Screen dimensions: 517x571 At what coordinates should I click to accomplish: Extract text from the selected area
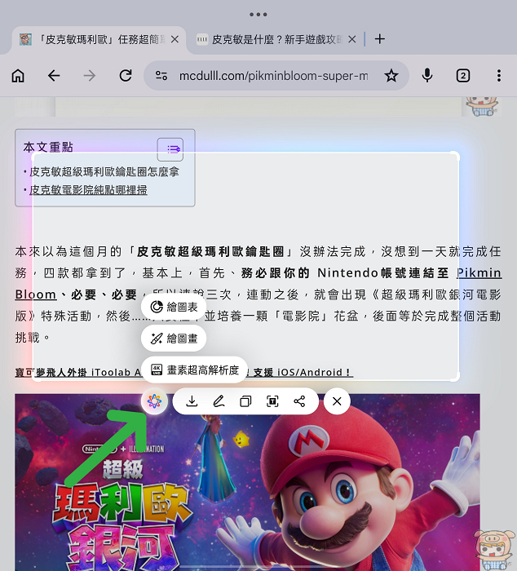272,401
